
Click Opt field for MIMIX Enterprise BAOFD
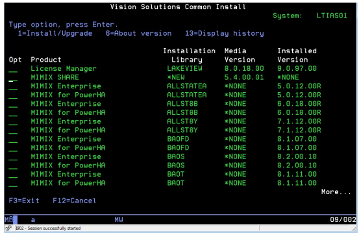tap(13, 140)
